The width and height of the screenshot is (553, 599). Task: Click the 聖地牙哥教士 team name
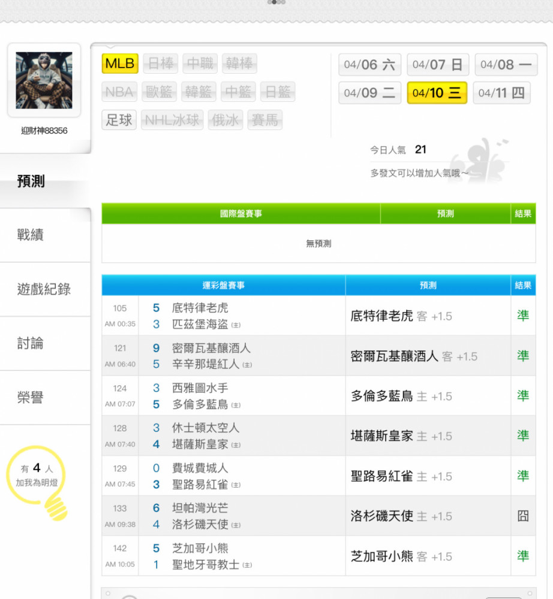point(206,564)
